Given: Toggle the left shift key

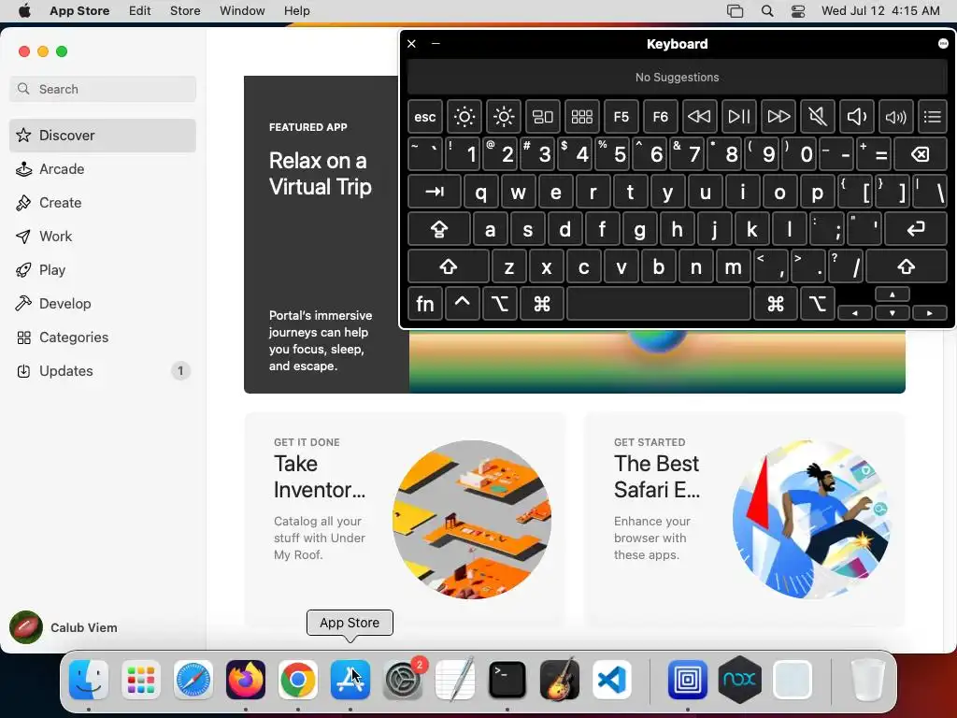Looking at the screenshot, I should click(x=448, y=266).
